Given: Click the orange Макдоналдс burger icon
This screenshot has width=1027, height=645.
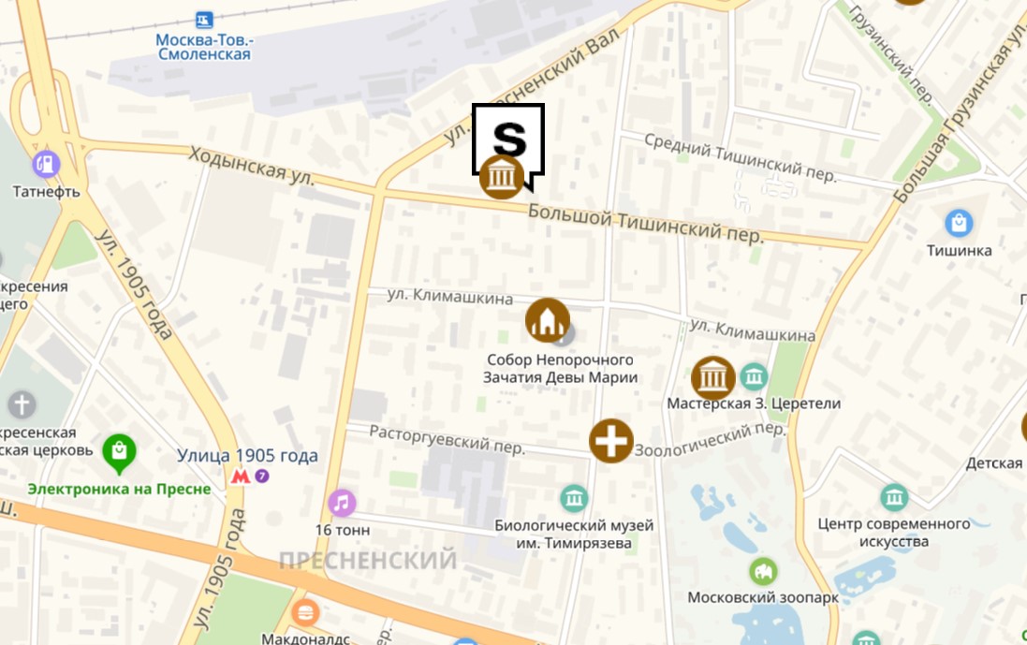Looking at the screenshot, I should tap(305, 613).
